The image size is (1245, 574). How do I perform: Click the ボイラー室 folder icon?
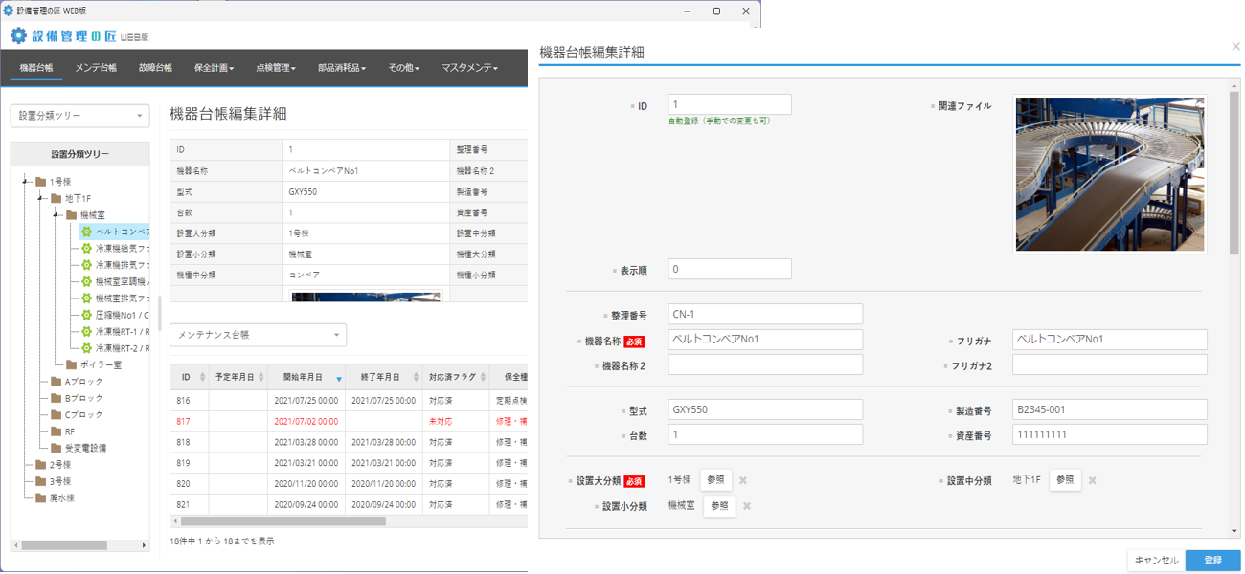[x=71, y=364]
